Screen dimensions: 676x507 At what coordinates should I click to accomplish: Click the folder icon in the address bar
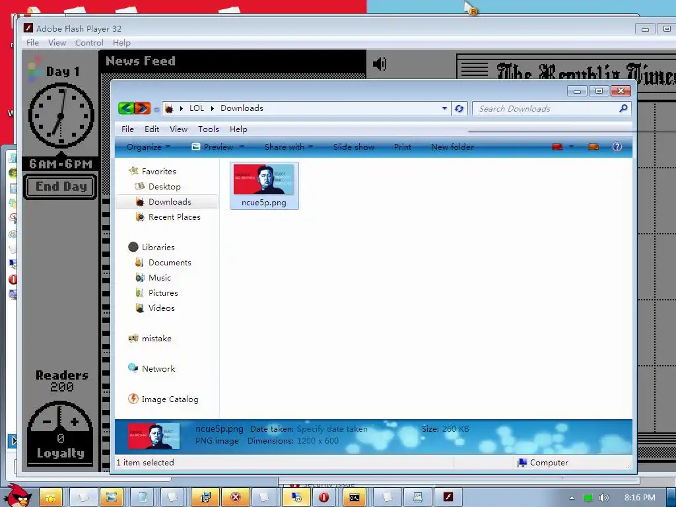click(169, 109)
